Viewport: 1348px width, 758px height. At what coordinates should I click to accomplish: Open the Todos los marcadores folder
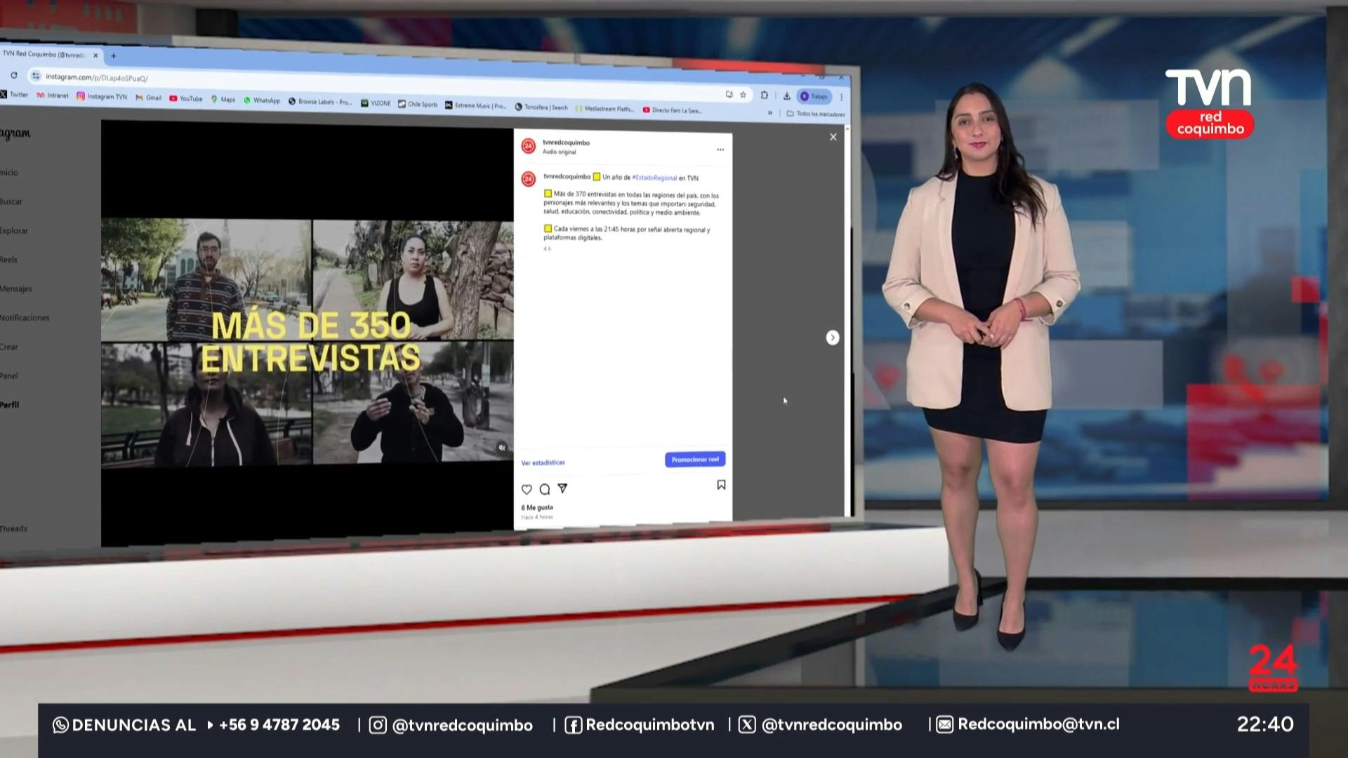[x=816, y=114]
